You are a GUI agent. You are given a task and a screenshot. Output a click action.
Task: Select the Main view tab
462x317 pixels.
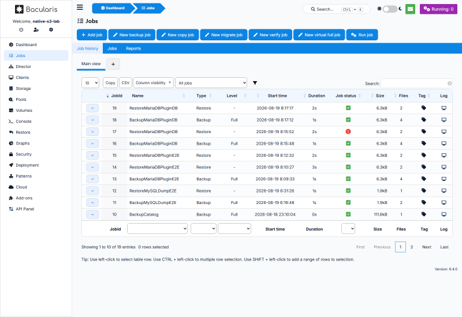point(91,64)
